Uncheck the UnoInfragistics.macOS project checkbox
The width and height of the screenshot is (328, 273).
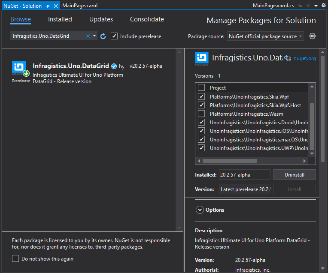(x=201, y=139)
